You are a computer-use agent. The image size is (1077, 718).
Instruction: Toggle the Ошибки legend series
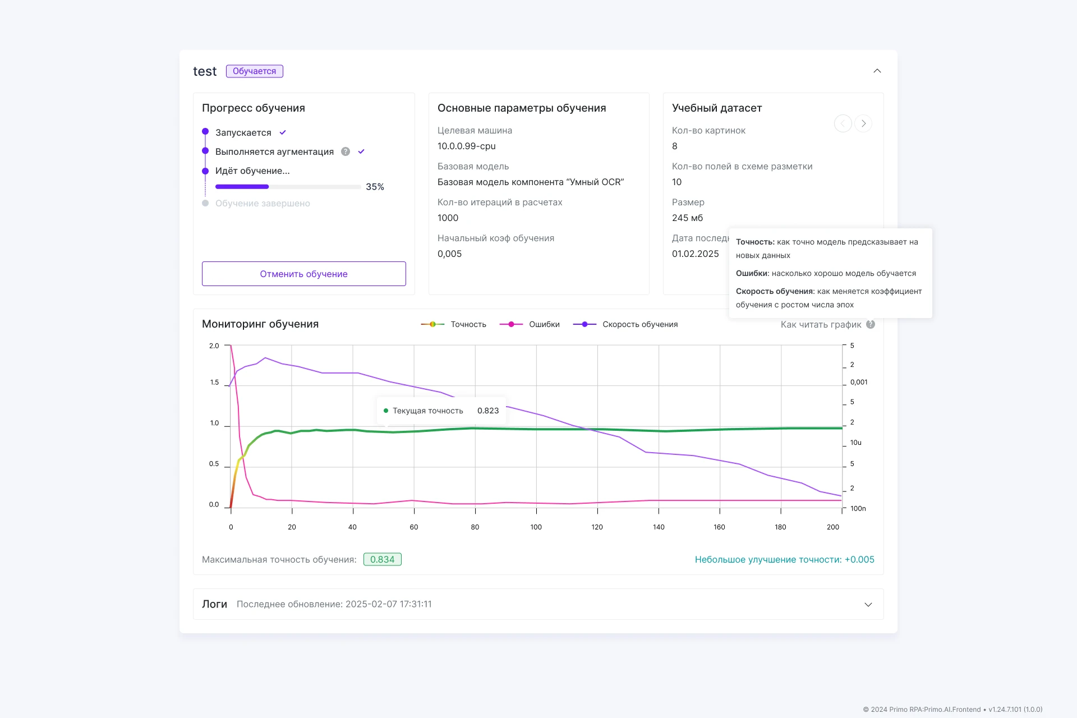[x=530, y=324]
